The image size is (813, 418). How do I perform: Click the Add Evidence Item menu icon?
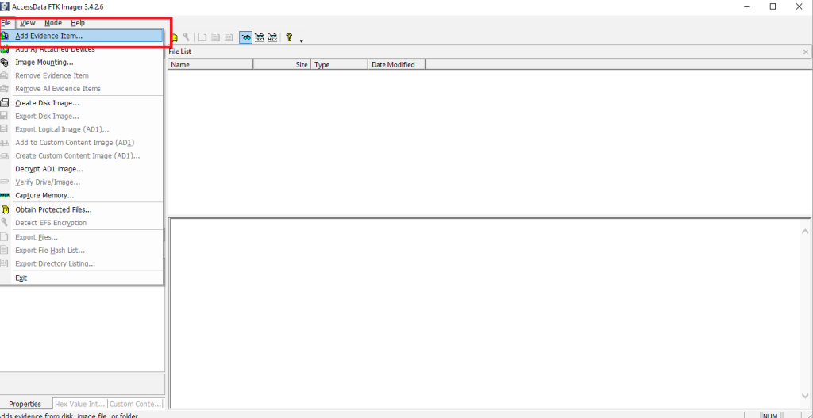coord(5,36)
